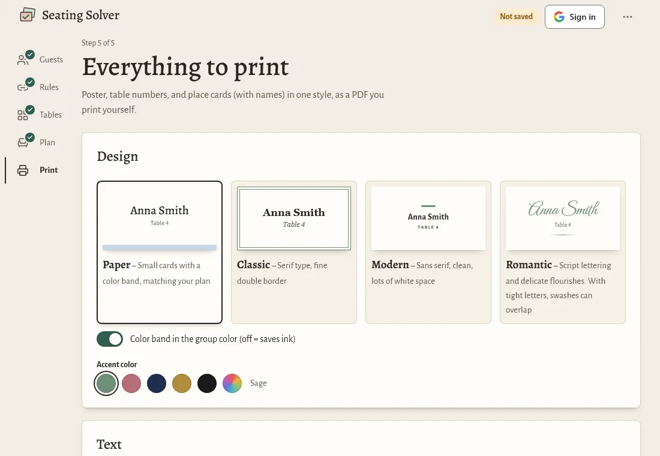Screen dimensions: 660x456
Task: Click the Modern card preview thumbnail
Action: 428,218
